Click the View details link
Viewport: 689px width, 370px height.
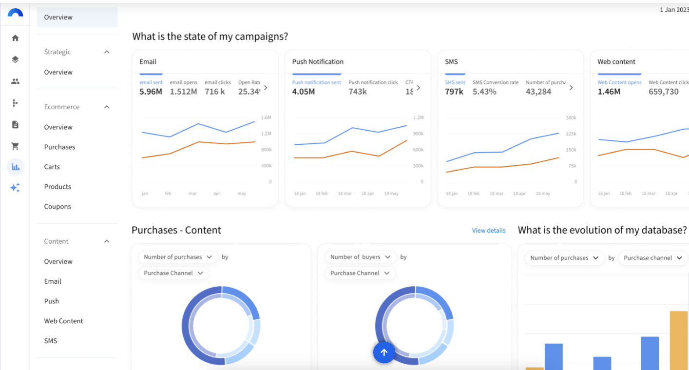point(489,231)
